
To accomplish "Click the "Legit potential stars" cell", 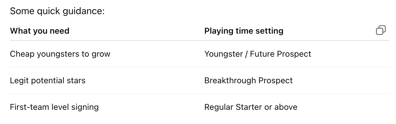I will (47, 81).
